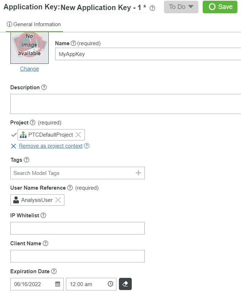
Task: Remove the PTCDefaultProject chip with its X
Action: point(79,134)
